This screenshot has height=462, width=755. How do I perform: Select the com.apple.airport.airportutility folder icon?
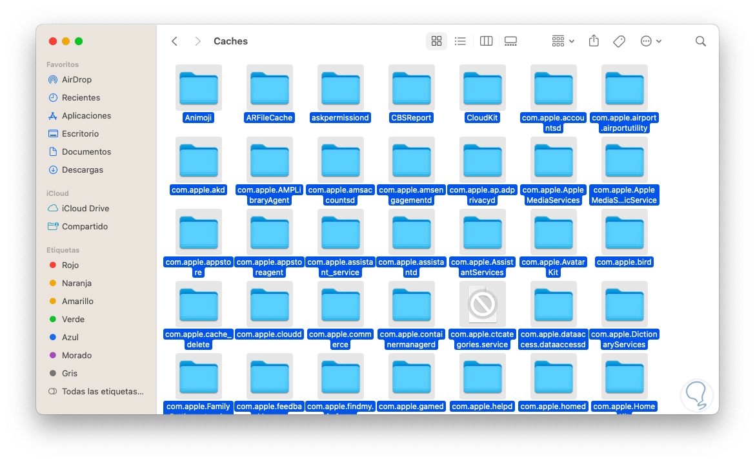[625, 88]
